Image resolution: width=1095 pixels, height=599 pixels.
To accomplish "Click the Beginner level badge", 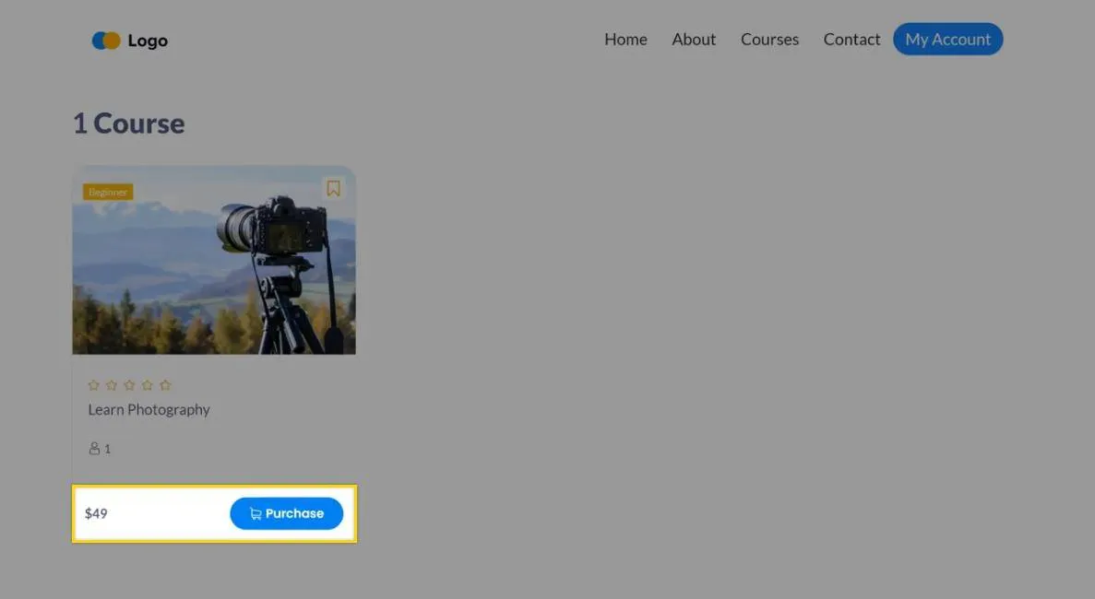I will click(108, 192).
